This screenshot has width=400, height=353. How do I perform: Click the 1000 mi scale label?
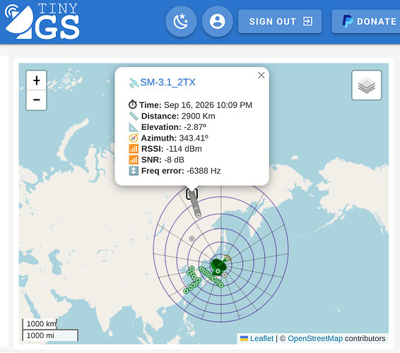(x=40, y=335)
